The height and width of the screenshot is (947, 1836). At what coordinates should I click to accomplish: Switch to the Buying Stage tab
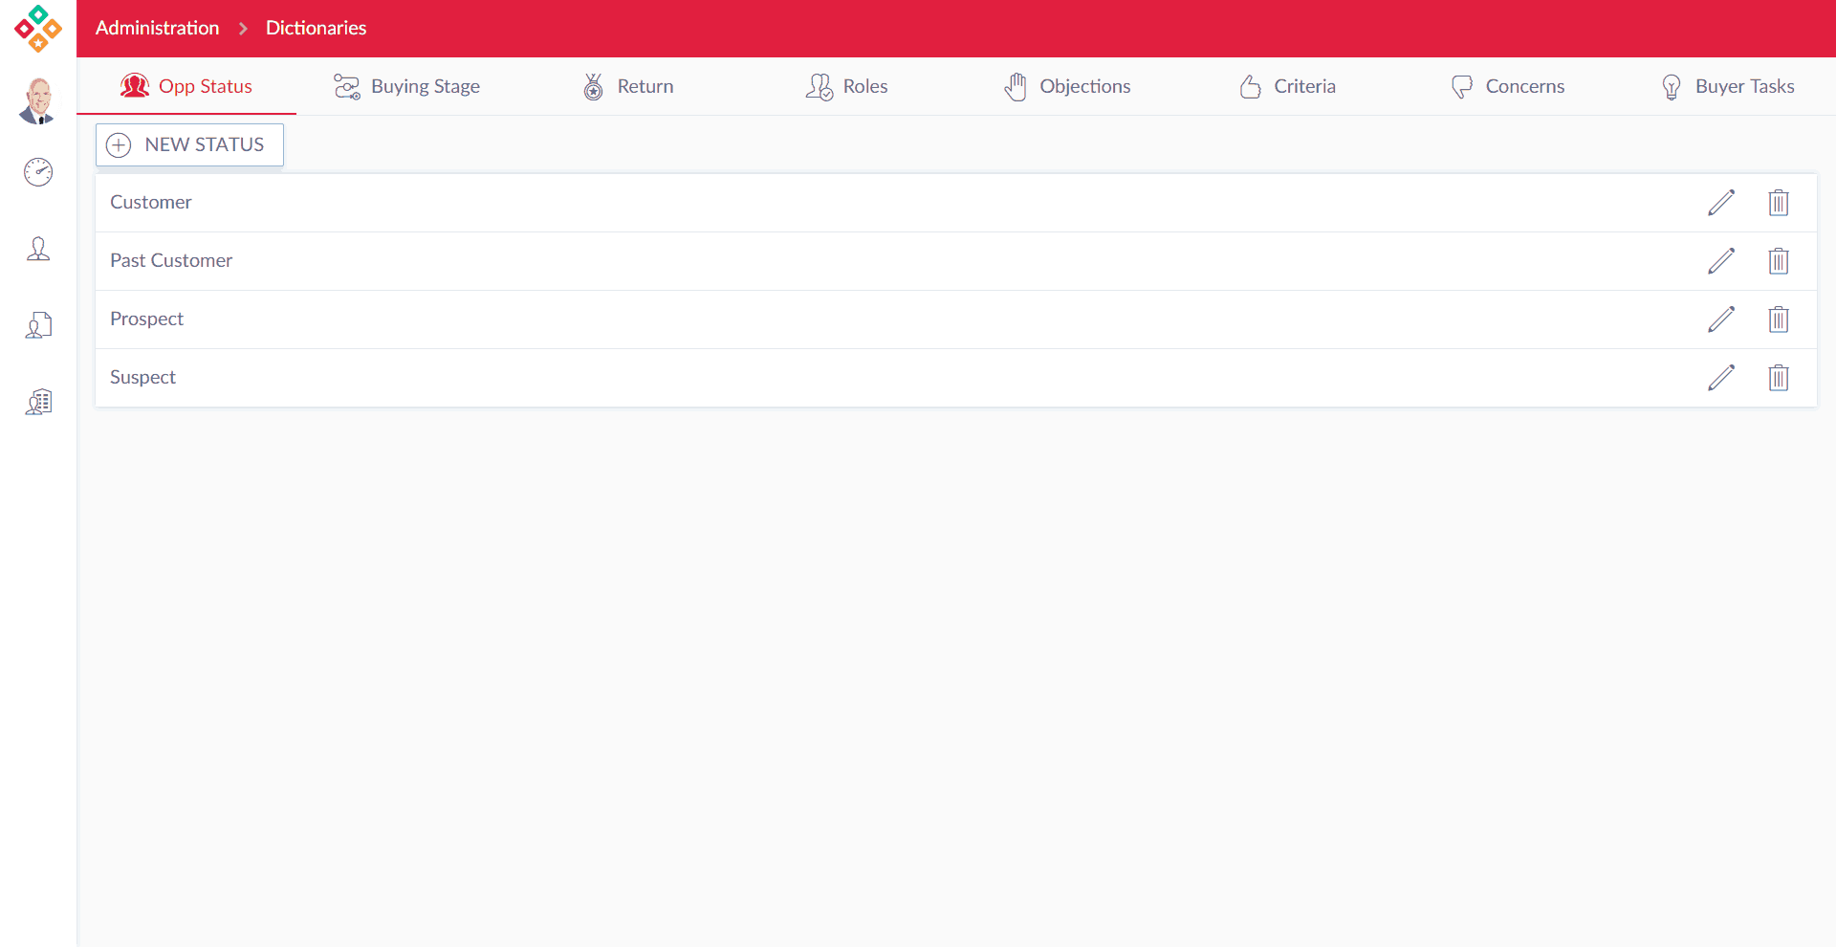pyautogui.click(x=406, y=86)
